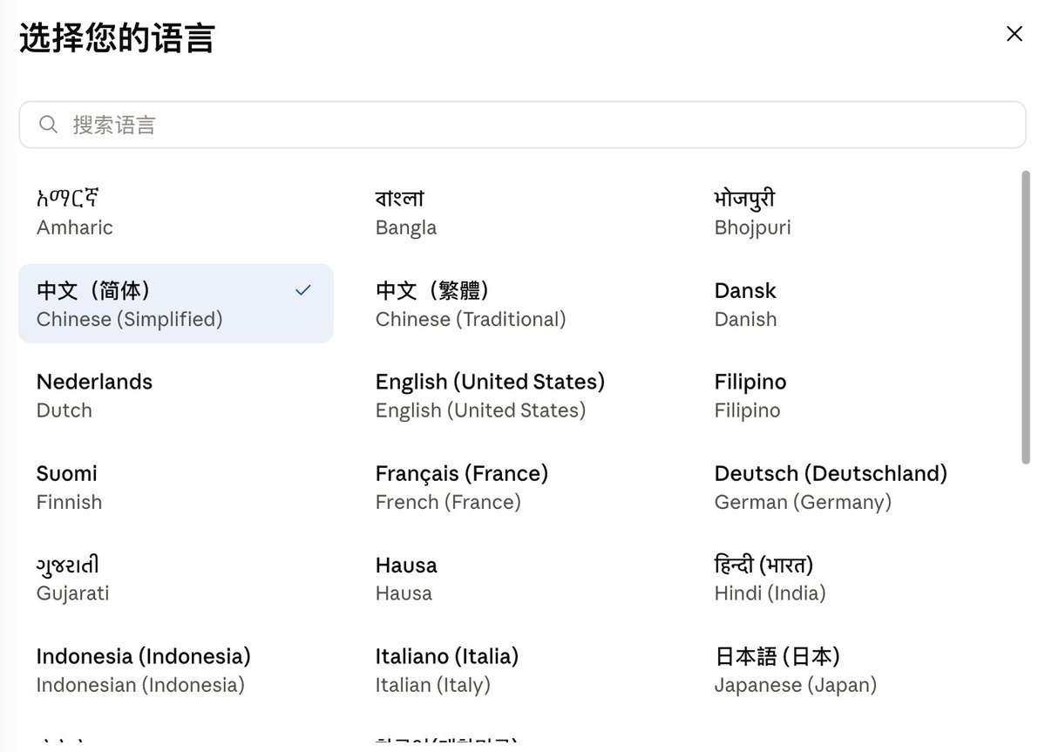This screenshot has width=1045, height=752.
Task: Focus the language search field
Action: 522,125
